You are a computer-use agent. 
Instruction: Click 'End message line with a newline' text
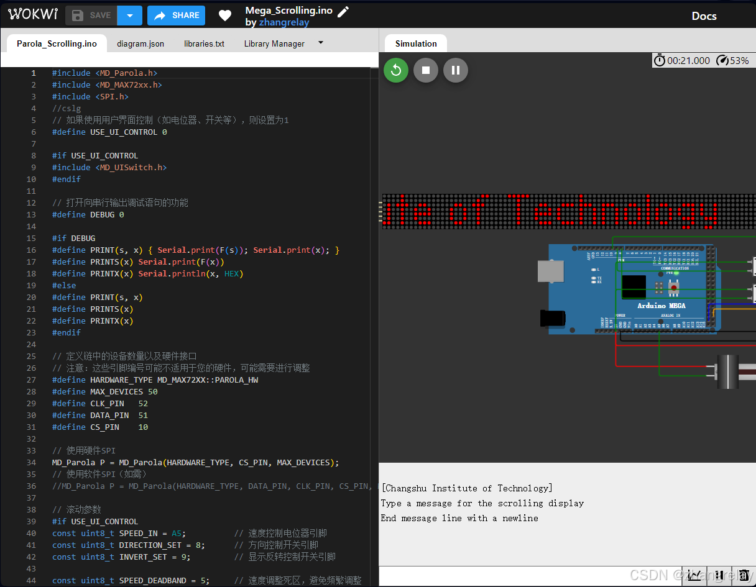[459, 518]
